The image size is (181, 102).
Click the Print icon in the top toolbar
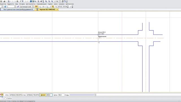point(4,1)
